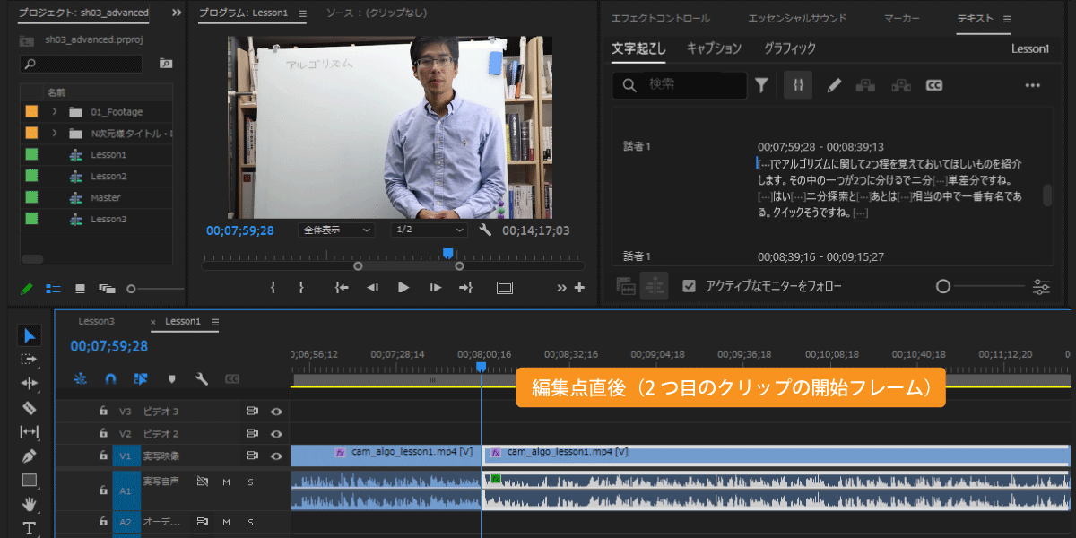
Task: Show more Program monitor transport buttons
Action: pos(561,288)
